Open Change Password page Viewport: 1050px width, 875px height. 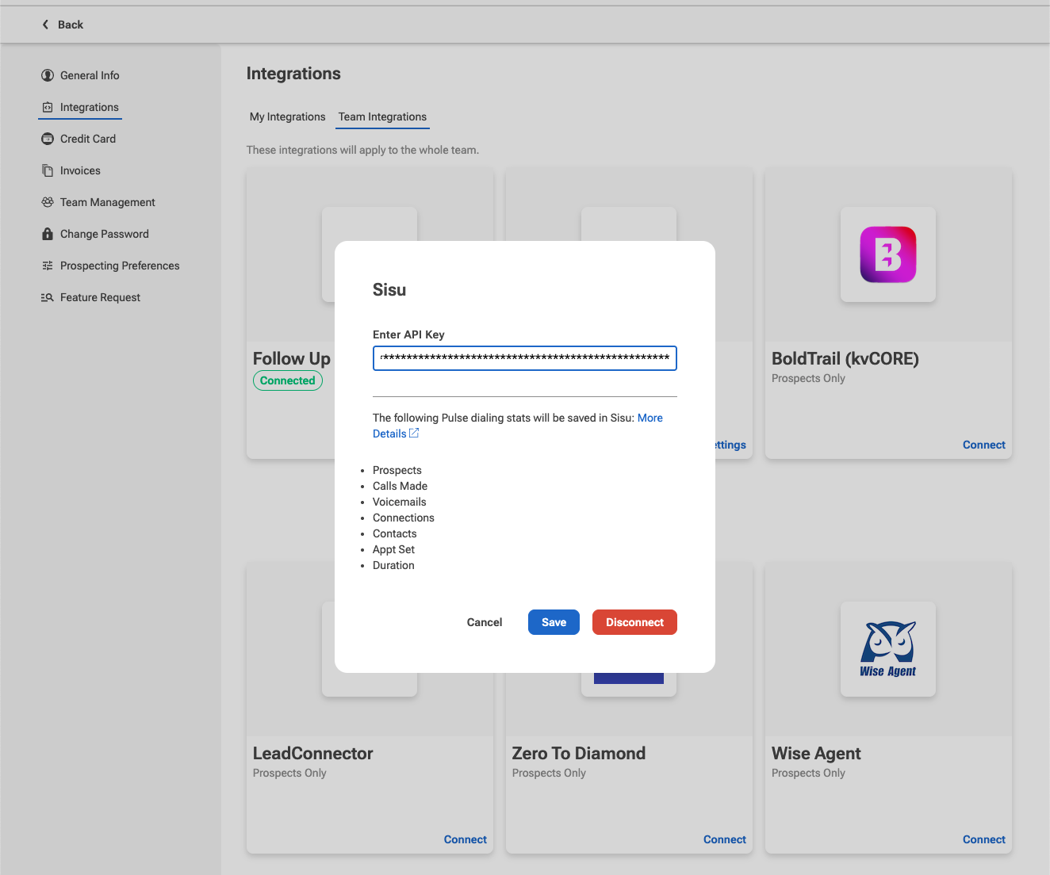click(x=105, y=234)
